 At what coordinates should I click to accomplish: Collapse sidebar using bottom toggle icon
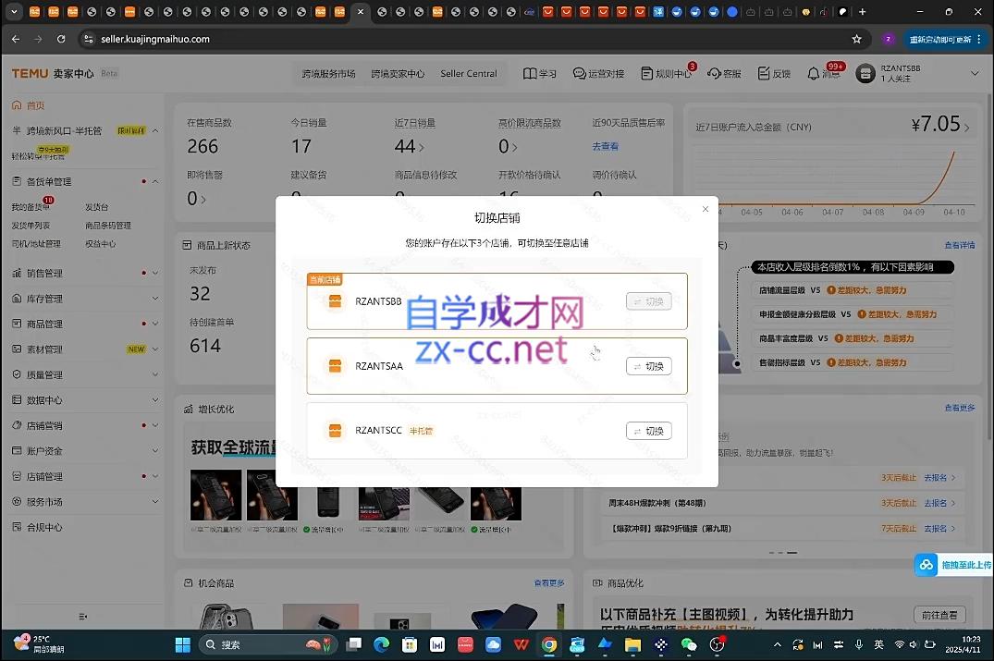click(x=82, y=617)
